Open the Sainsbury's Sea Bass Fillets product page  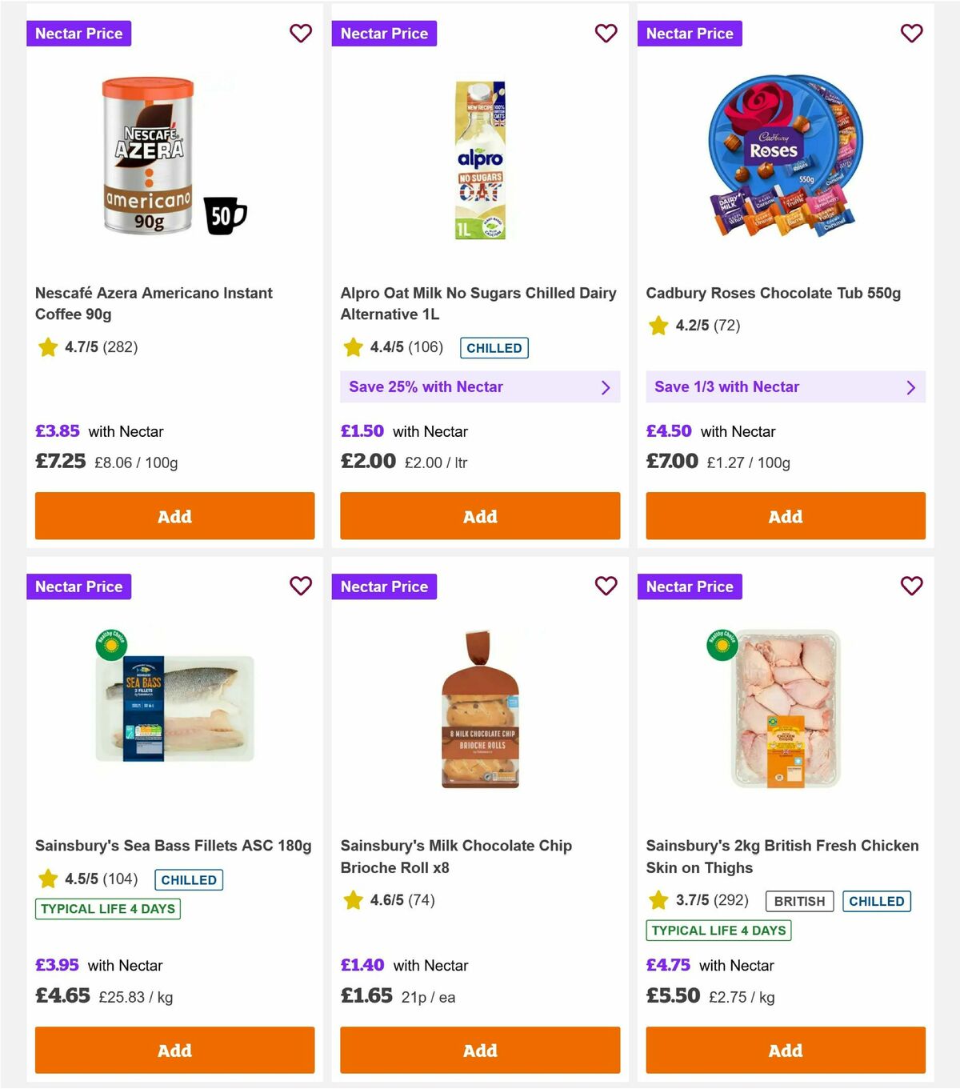click(173, 844)
